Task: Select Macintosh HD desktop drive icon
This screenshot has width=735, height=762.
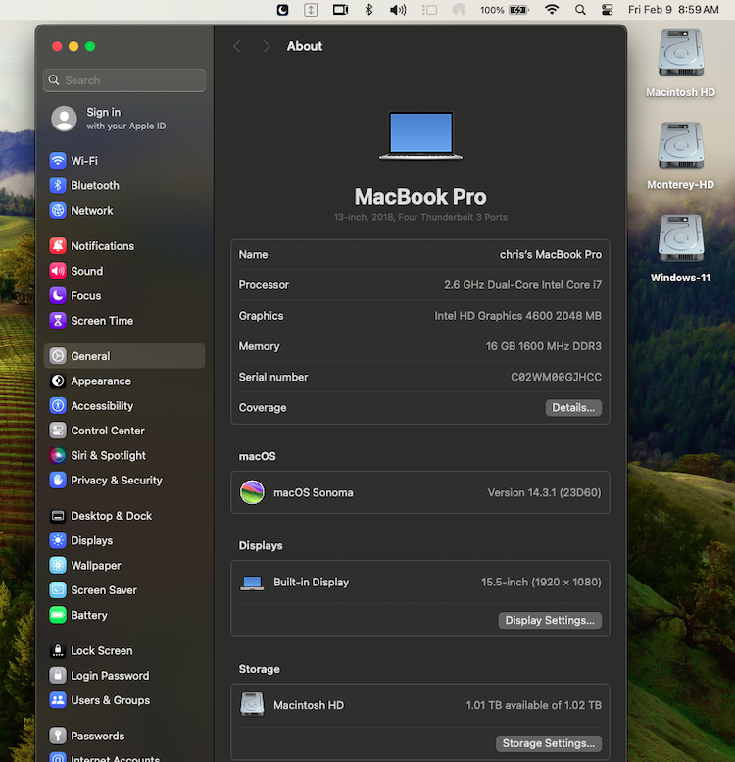Action: click(x=681, y=54)
